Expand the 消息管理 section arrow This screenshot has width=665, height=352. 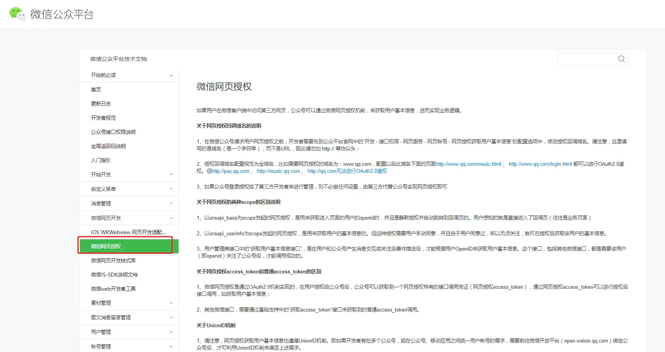tap(171, 203)
